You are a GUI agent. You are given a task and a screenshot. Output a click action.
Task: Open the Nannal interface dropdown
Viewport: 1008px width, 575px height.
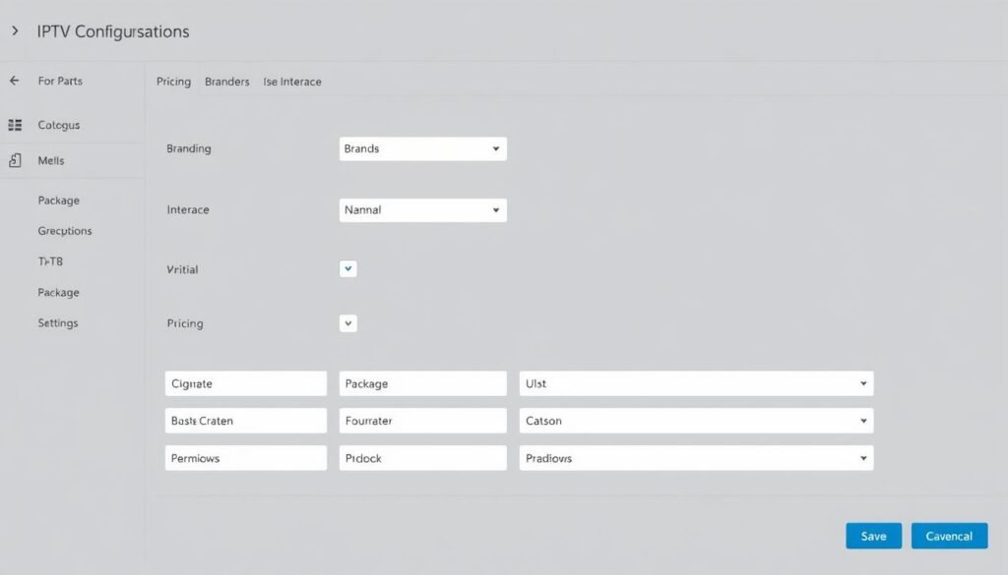tap(422, 210)
